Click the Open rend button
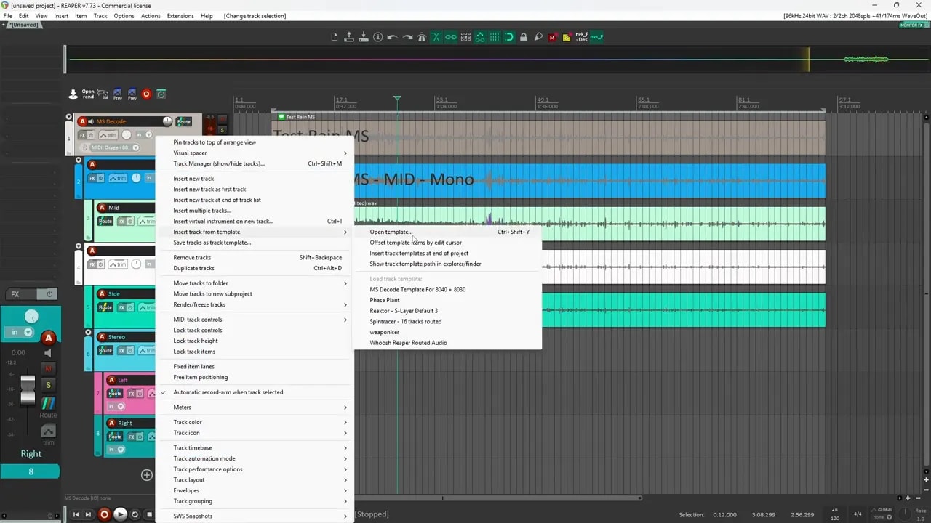Viewport: 931px width, 523px height. 87,94
